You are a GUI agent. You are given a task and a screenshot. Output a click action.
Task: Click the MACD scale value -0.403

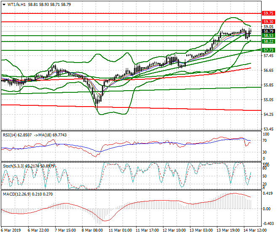tap(267, 224)
